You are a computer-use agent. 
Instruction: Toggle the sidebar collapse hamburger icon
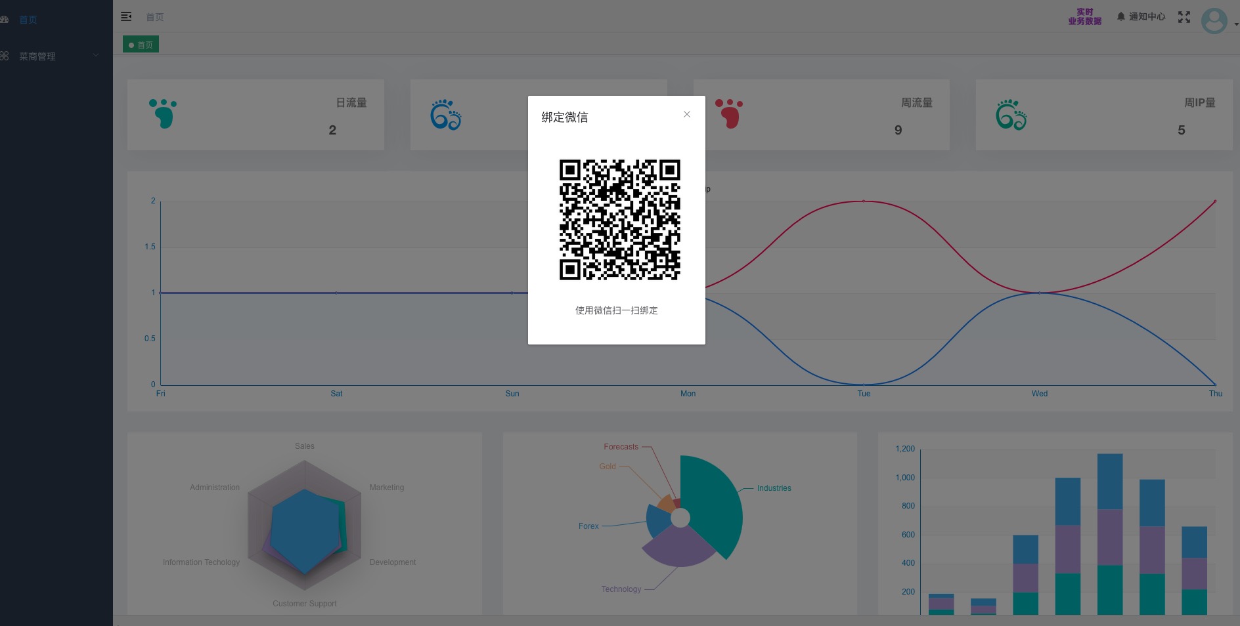126,16
